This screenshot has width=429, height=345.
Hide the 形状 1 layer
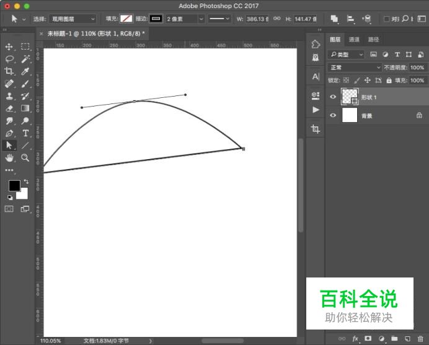[333, 97]
